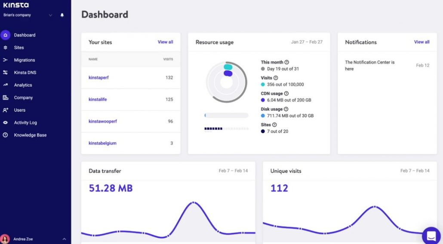Click View all in Your sites
This screenshot has width=443, height=244.
click(x=165, y=42)
